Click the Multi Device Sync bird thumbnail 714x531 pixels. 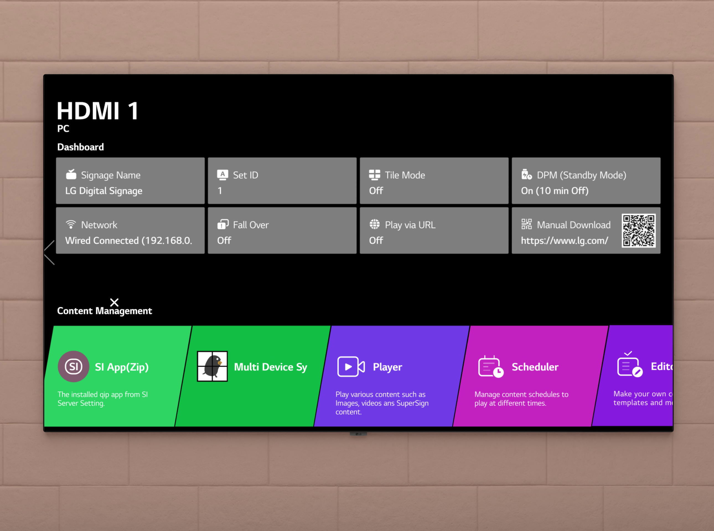212,366
